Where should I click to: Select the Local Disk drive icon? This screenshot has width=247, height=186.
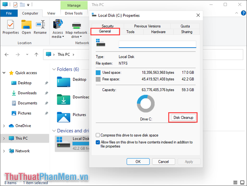click(x=64, y=142)
